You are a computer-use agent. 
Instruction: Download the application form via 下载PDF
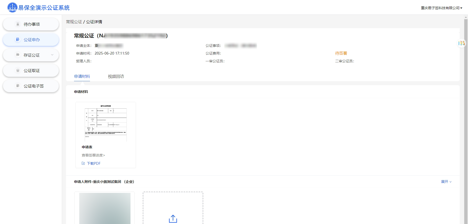pyautogui.click(x=94, y=163)
